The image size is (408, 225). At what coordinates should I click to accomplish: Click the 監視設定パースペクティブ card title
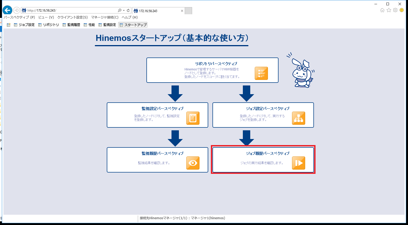[163, 108]
